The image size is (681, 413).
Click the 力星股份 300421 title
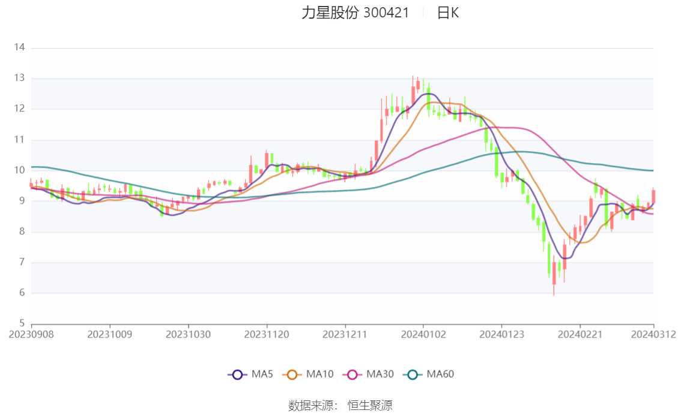coord(356,13)
